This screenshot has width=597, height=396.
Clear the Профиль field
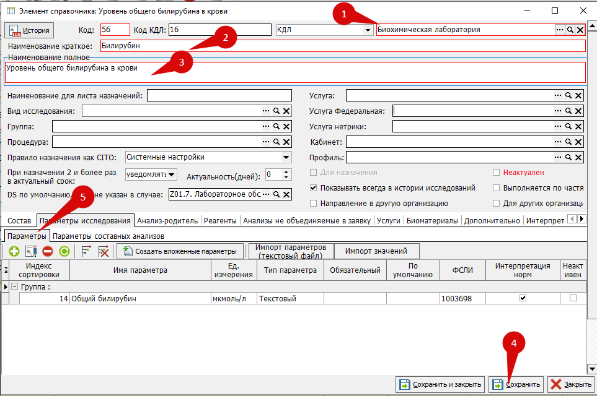click(578, 157)
